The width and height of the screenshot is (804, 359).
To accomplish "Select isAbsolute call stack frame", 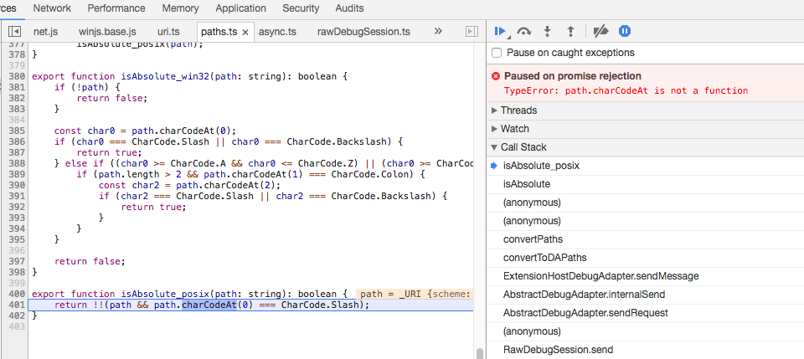I will pos(645,184).
